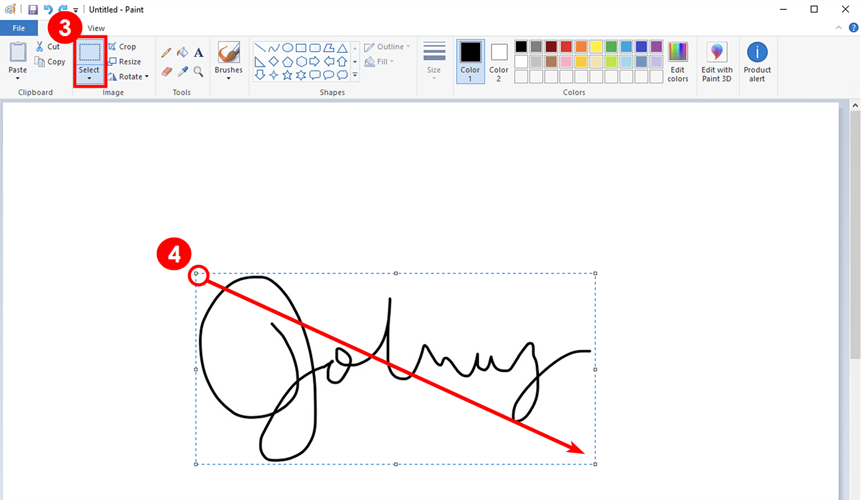Choose the Fill with color tool
This screenshot has width=861, height=500.
[x=182, y=52]
